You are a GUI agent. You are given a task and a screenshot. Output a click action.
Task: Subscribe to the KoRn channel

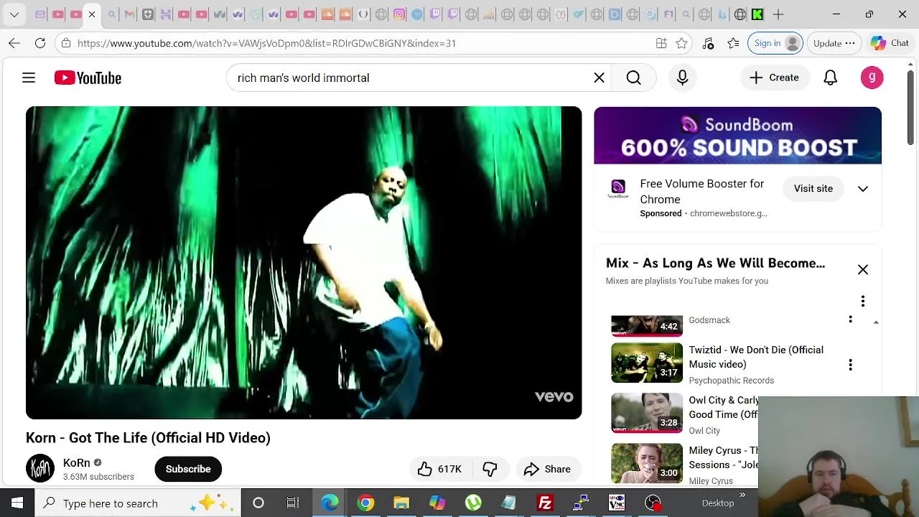point(188,469)
